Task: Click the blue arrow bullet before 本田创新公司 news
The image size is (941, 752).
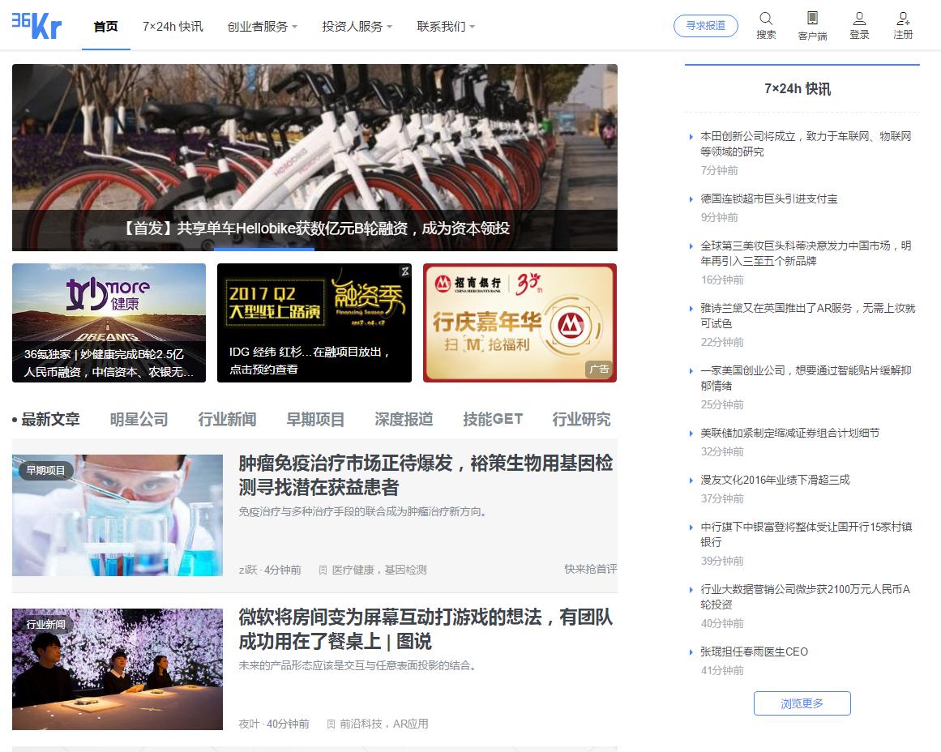Action: (x=690, y=137)
